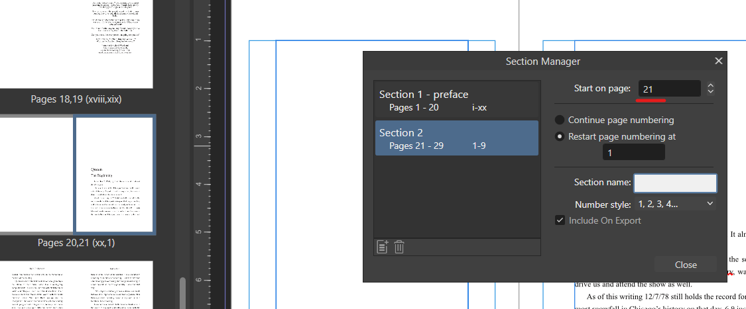This screenshot has width=746, height=309.
Task: Select Section 1 - preface in list
Action: click(456, 100)
